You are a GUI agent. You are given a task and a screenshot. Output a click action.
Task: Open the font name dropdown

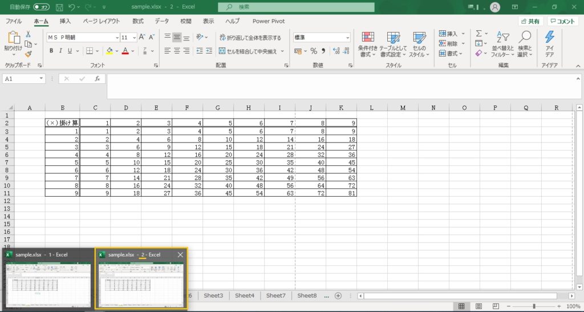116,37
